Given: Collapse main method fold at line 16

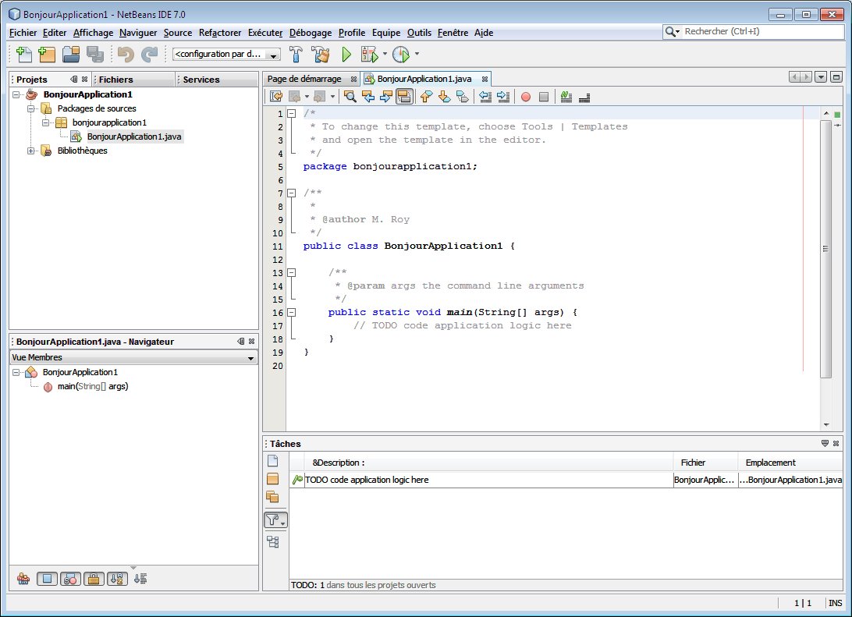Looking at the screenshot, I should [292, 312].
